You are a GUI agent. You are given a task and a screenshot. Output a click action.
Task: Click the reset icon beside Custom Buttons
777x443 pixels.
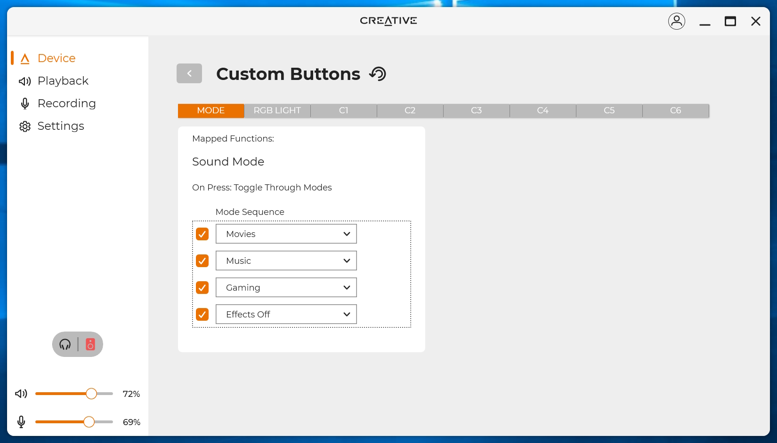(x=378, y=74)
